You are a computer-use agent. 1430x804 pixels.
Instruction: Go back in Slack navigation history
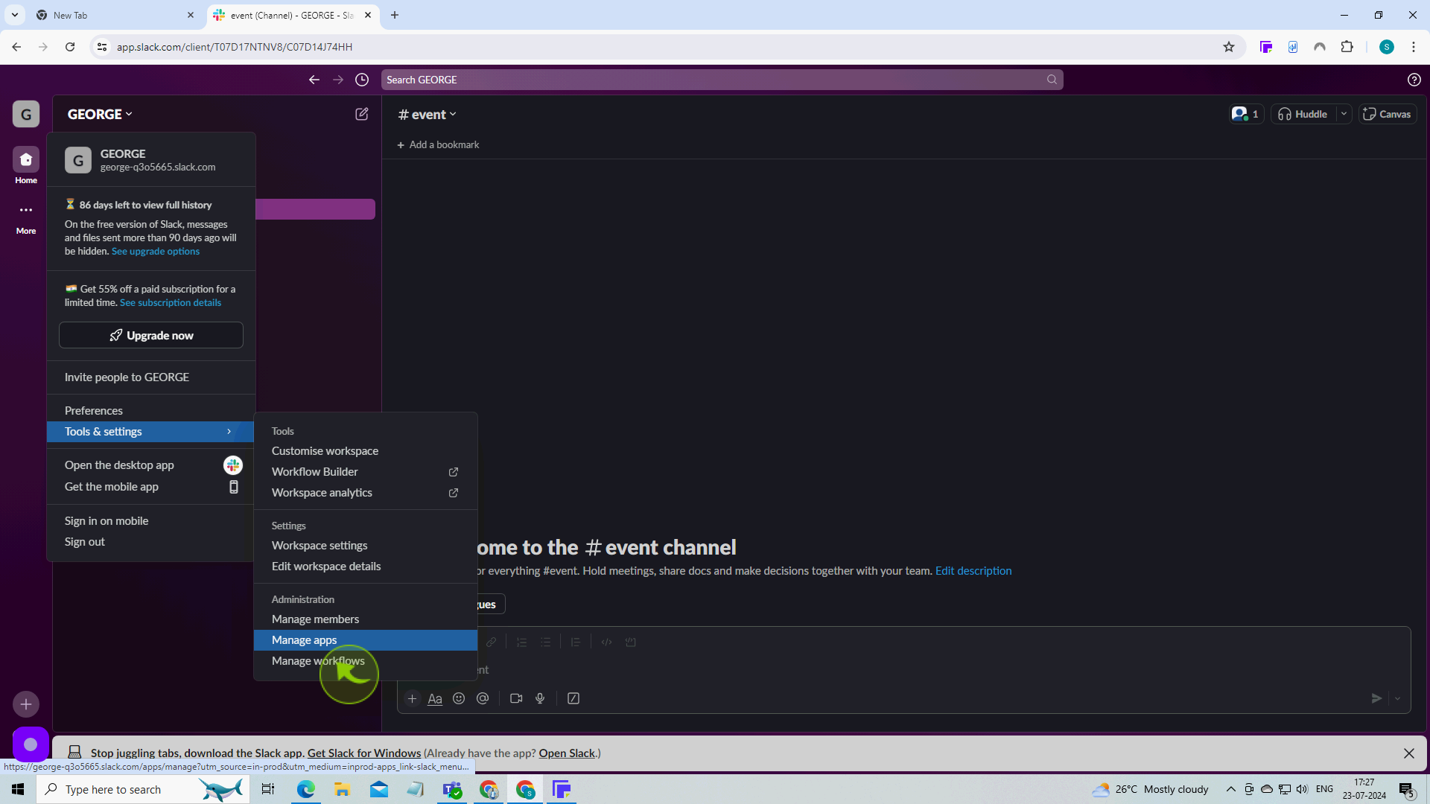coord(314,80)
